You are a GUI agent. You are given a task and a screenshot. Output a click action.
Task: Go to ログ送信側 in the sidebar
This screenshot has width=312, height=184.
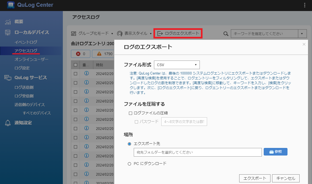pyautogui.click(x=24, y=87)
